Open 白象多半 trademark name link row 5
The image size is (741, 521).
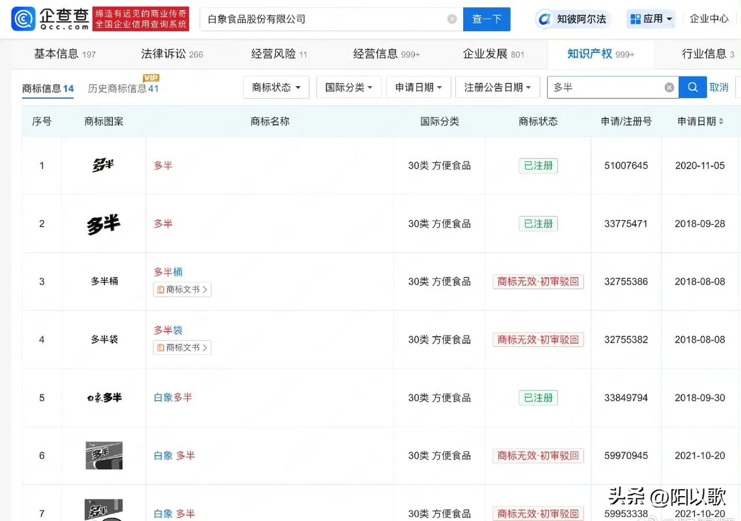click(173, 398)
